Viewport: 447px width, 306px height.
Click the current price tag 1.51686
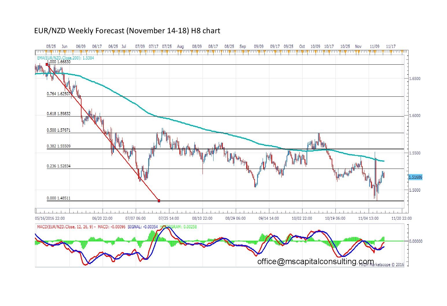(x=416, y=177)
